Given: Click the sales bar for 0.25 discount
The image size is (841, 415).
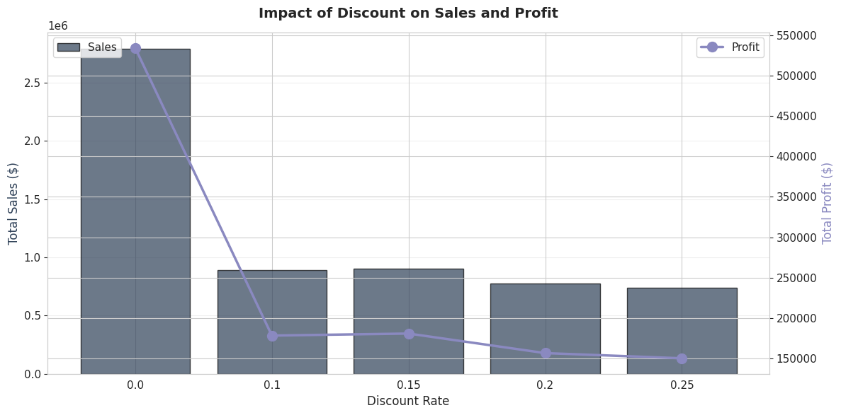Looking at the screenshot, I should [682, 331].
